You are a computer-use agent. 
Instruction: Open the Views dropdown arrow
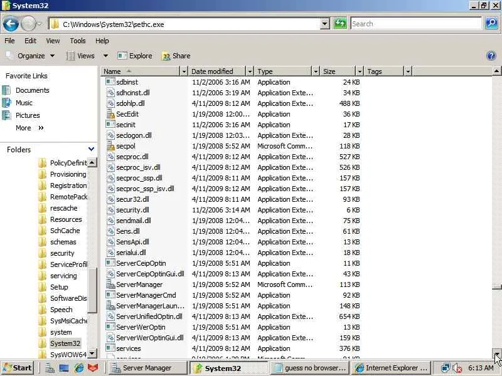(105, 56)
